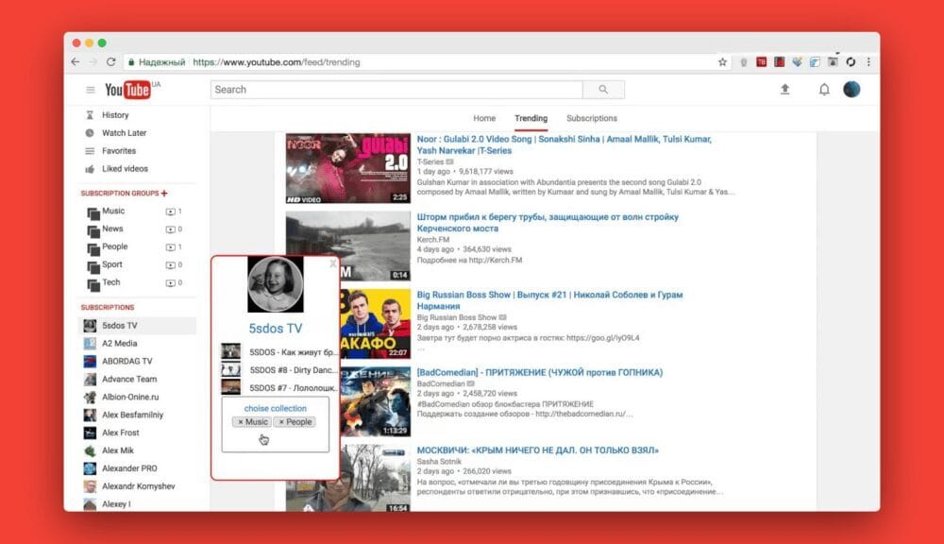Select 5sdos TV subscription
The width and height of the screenshot is (944, 544).
pos(137,326)
